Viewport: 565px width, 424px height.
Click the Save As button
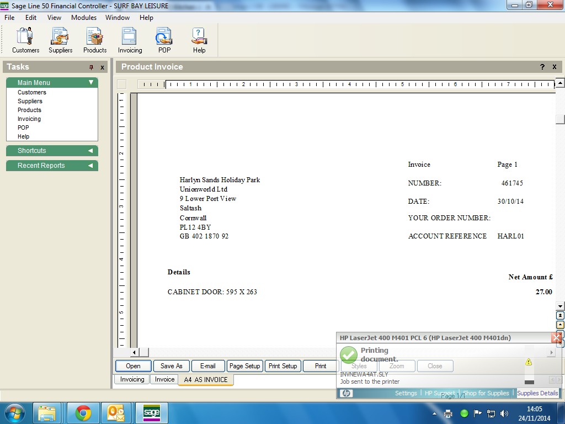tap(171, 366)
